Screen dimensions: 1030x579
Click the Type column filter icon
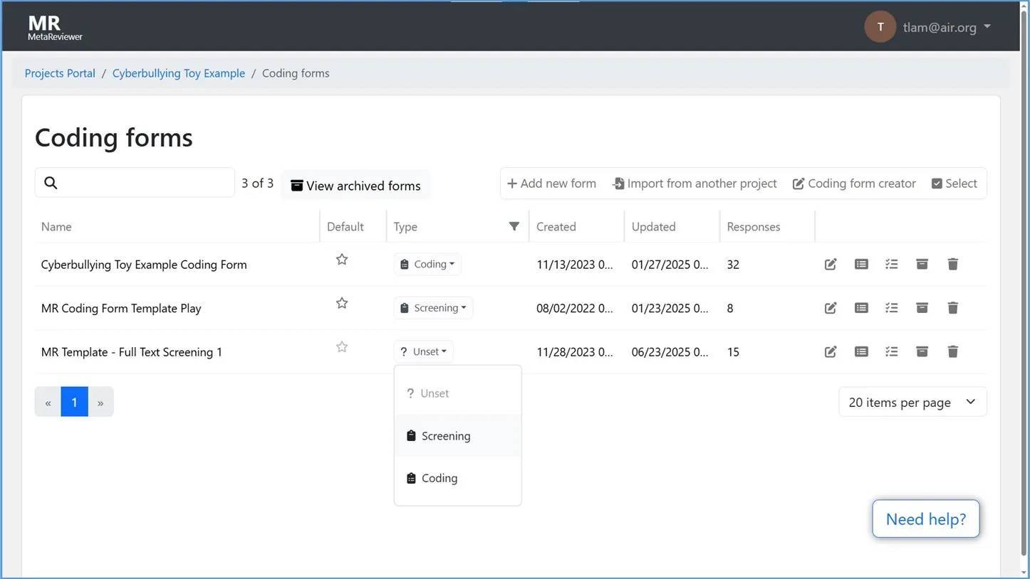coord(514,226)
